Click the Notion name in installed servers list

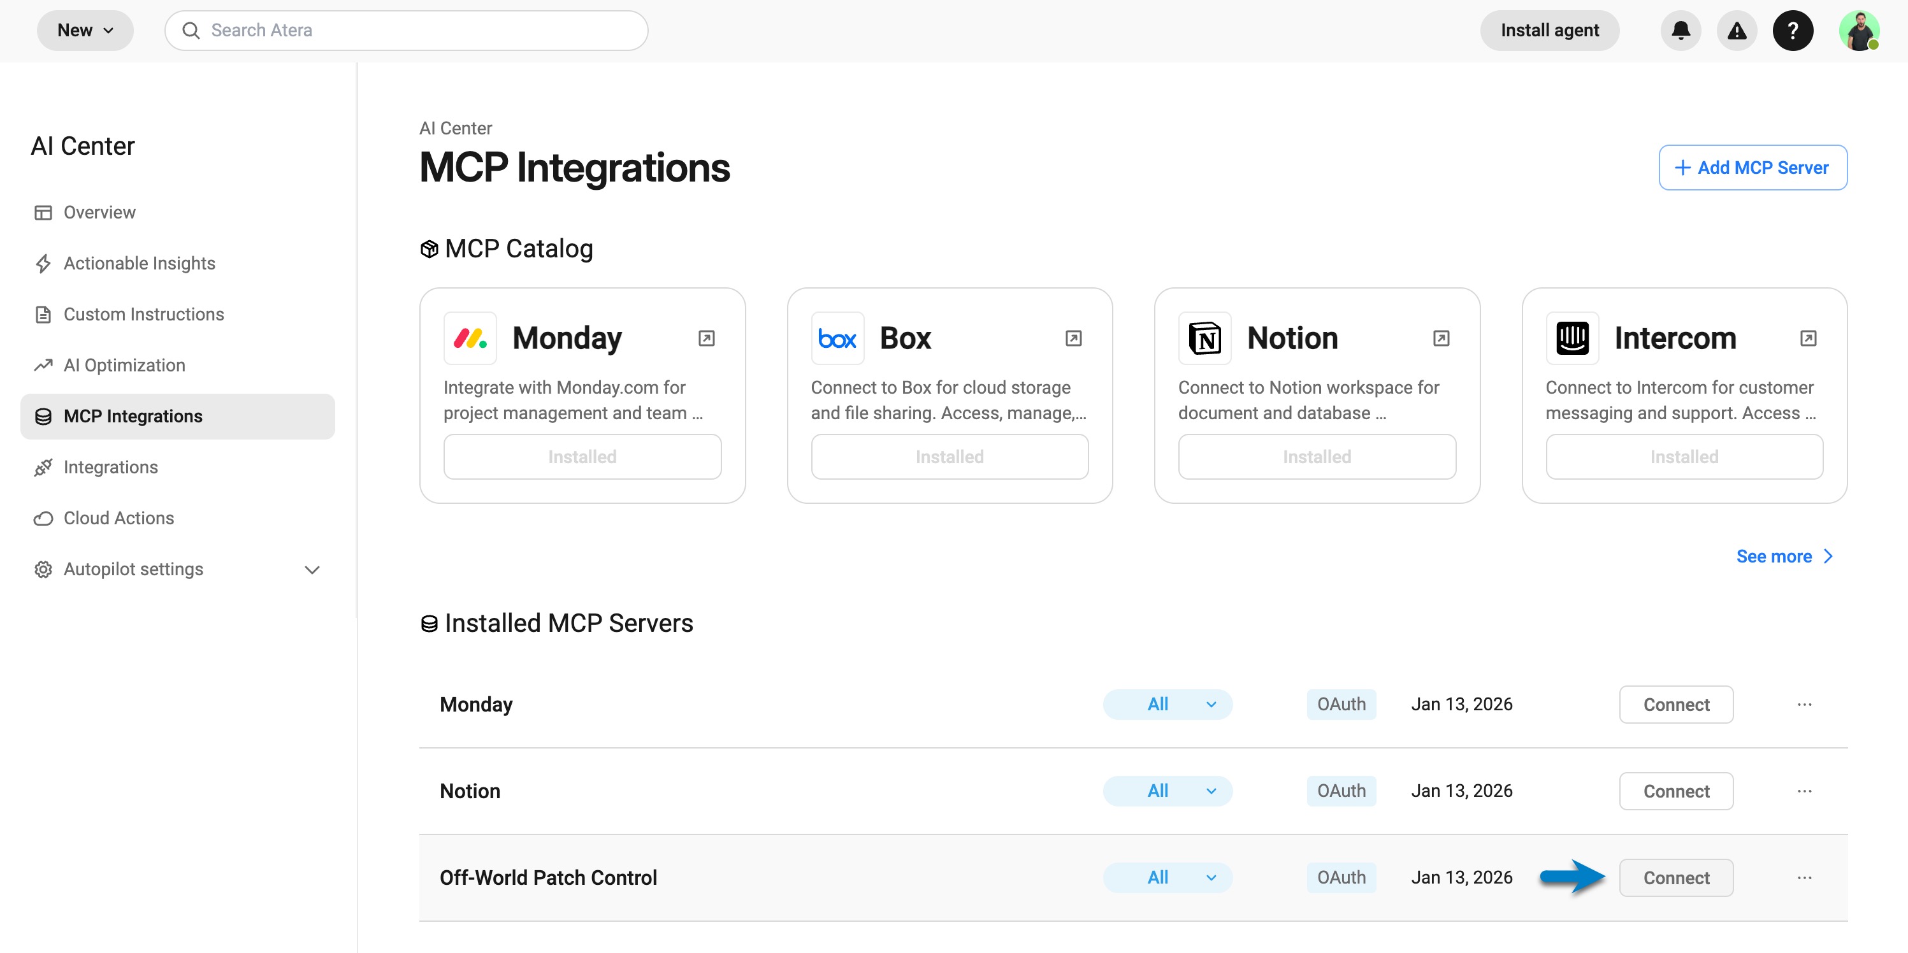click(470, 791)
